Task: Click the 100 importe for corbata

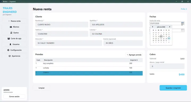Action: coord(131,68)
